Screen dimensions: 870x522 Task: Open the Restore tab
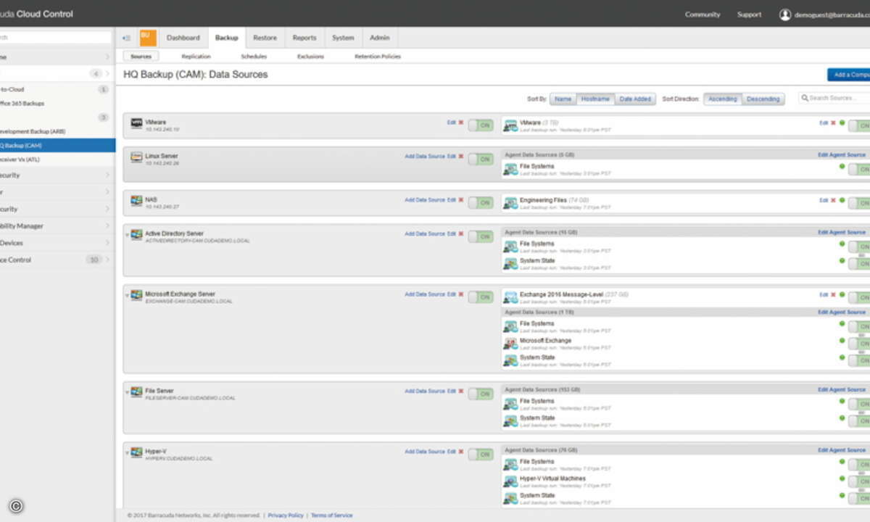[x=265, y=38]
